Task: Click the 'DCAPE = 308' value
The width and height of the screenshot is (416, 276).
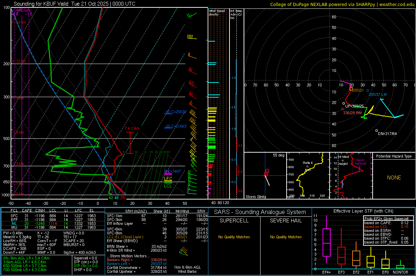Action: pyautogui.click(x=14, y=249)
